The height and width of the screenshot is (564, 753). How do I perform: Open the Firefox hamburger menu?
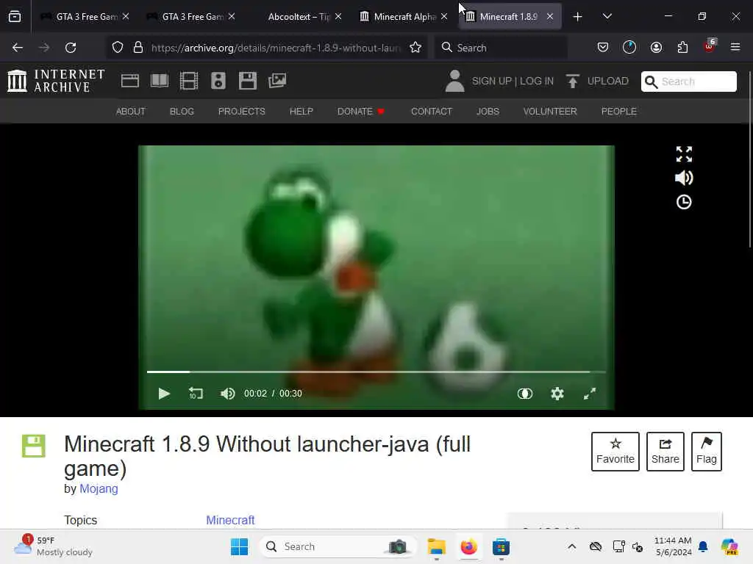pos(735,48)
